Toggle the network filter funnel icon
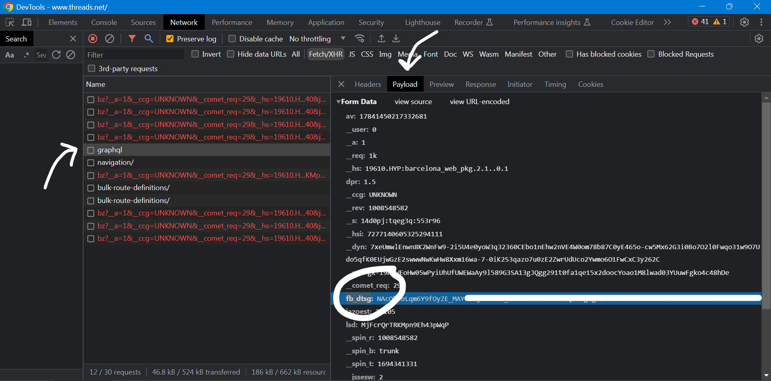Screen dimensions: 771x381 tap(132, 39)
